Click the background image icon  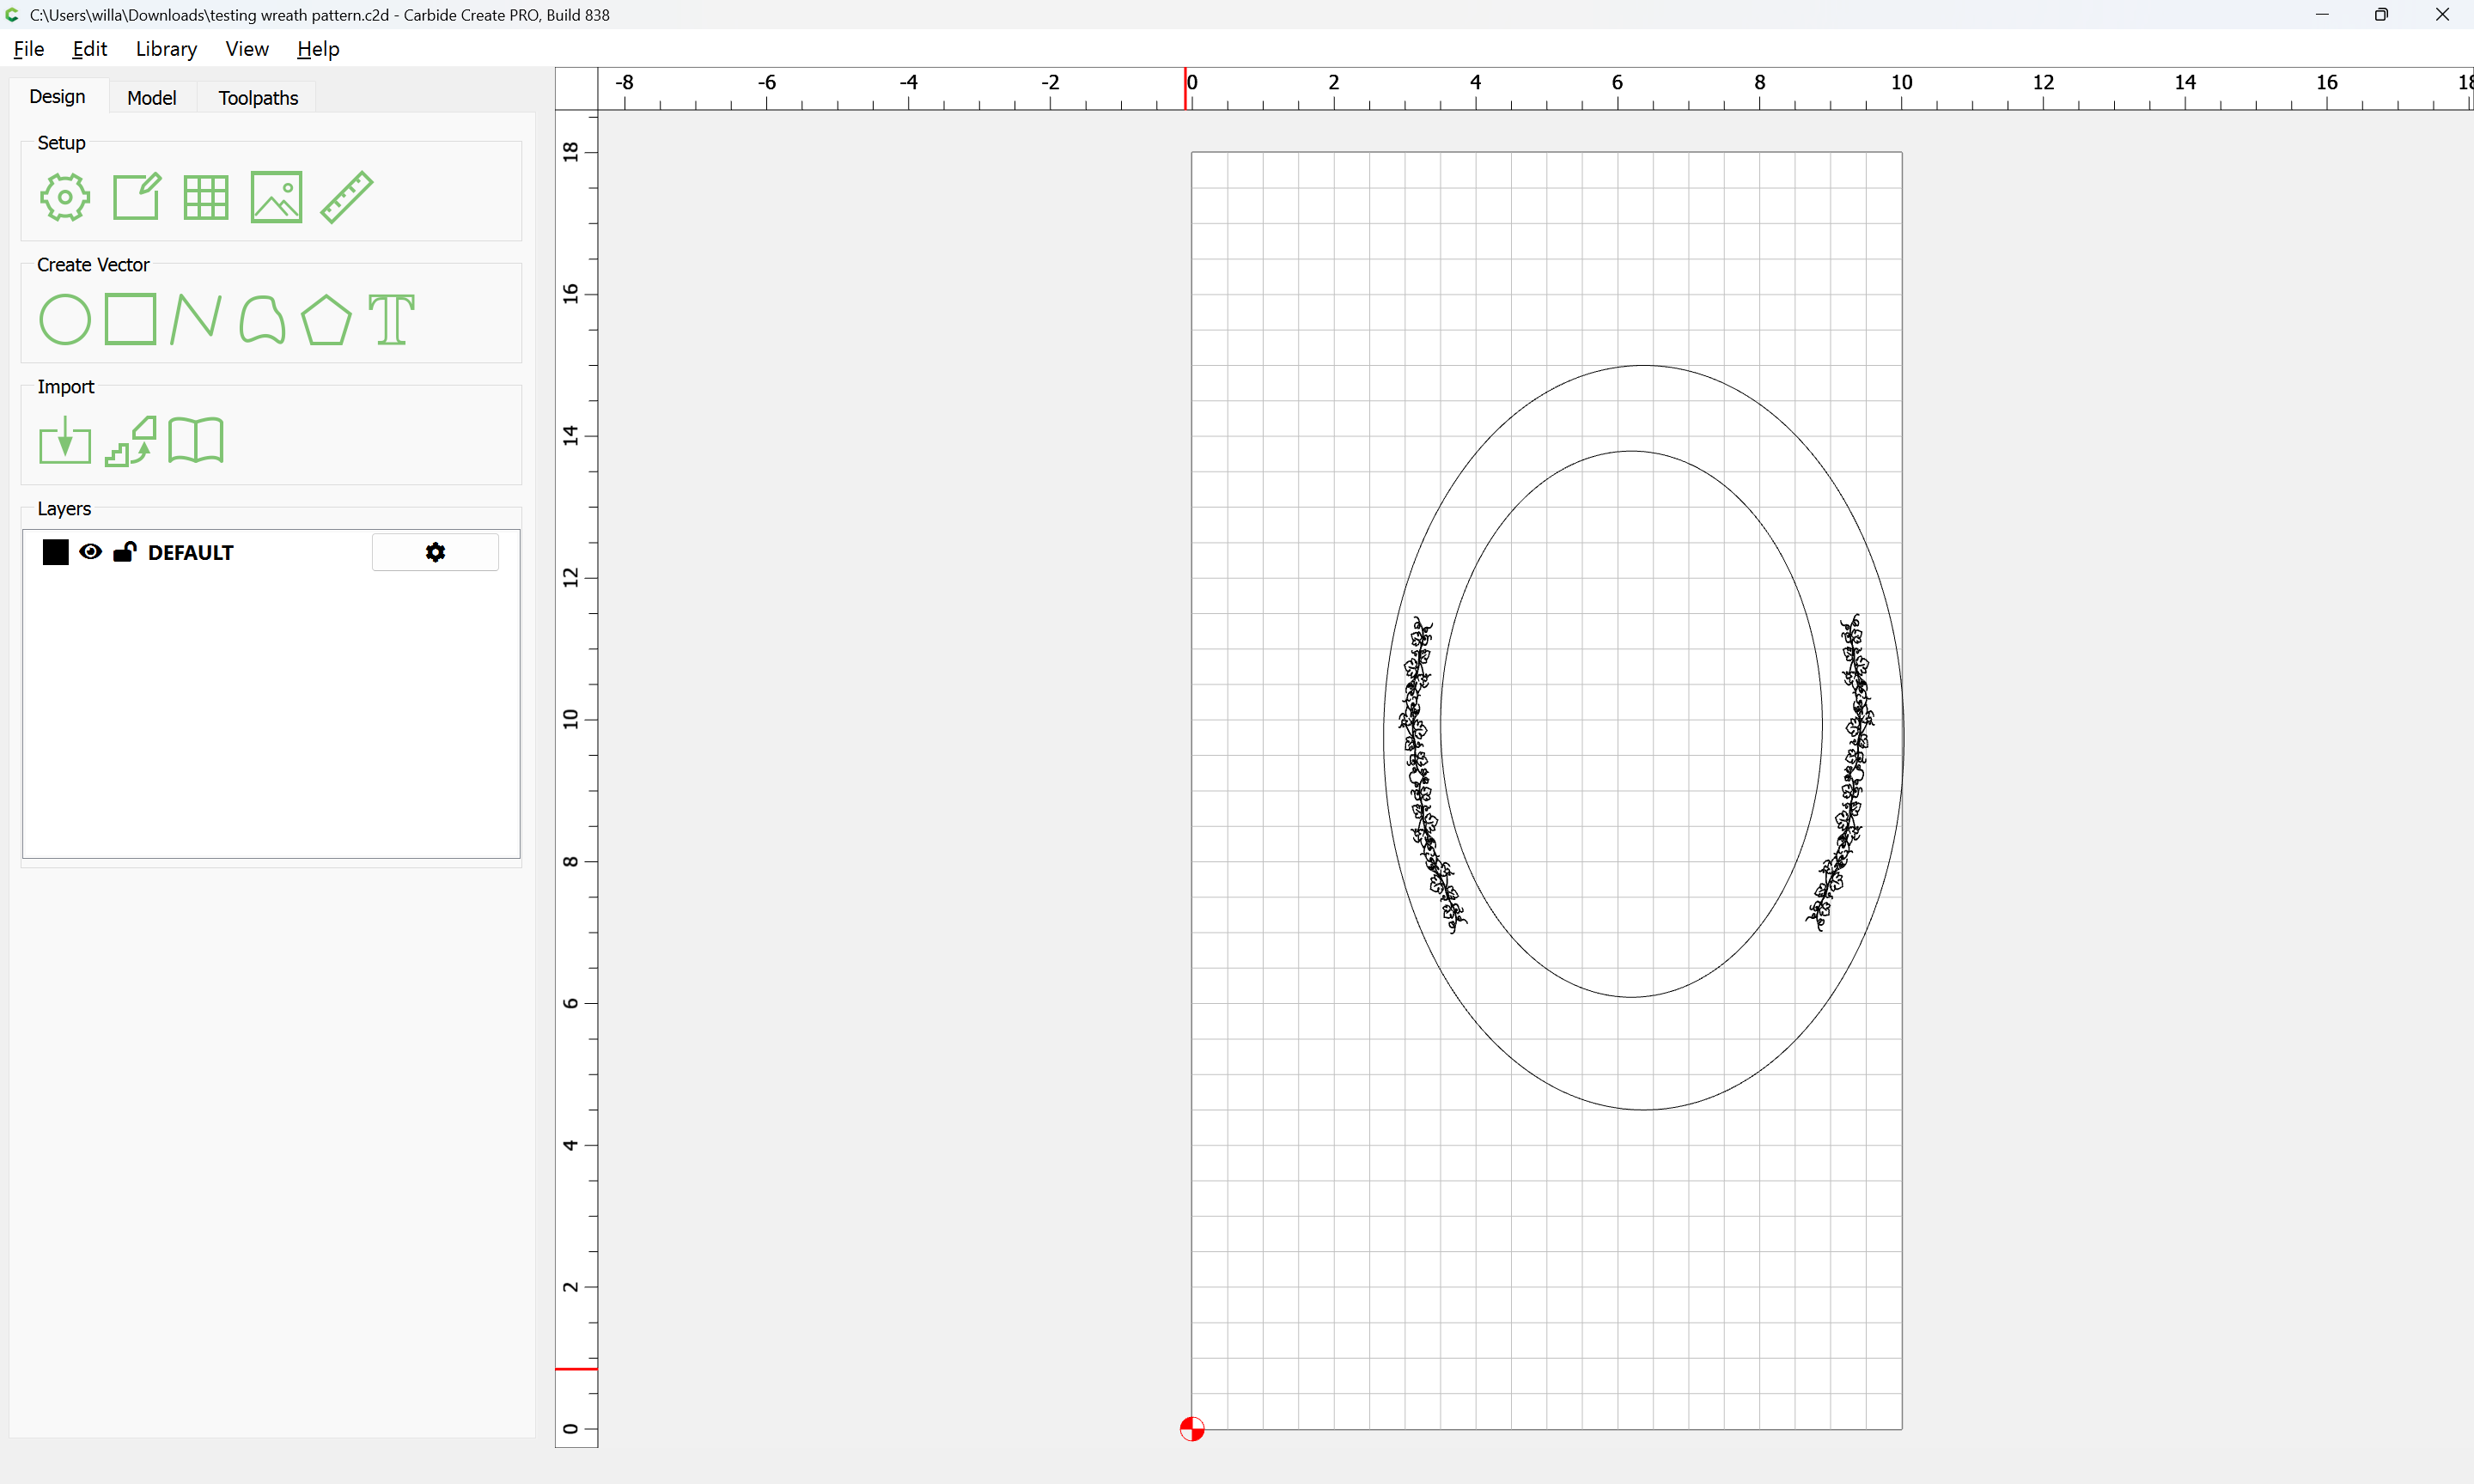pyautogui.click(x=276, y=197)
